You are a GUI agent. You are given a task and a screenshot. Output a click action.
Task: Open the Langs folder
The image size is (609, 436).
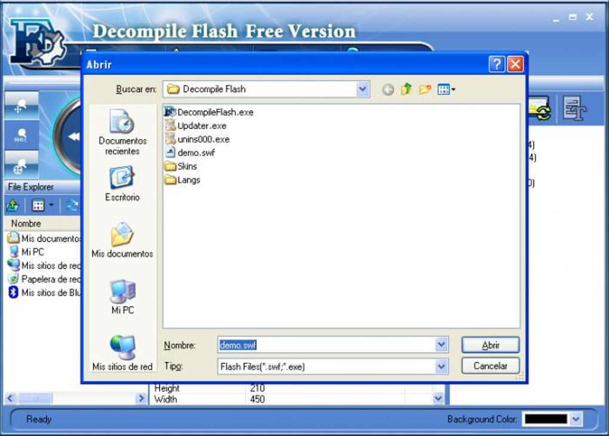point(183,180)
